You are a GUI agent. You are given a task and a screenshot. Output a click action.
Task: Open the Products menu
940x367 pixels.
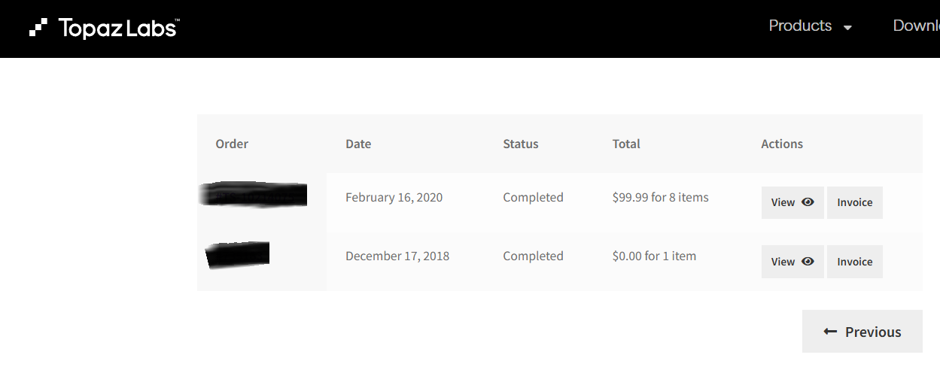[800, 26]
